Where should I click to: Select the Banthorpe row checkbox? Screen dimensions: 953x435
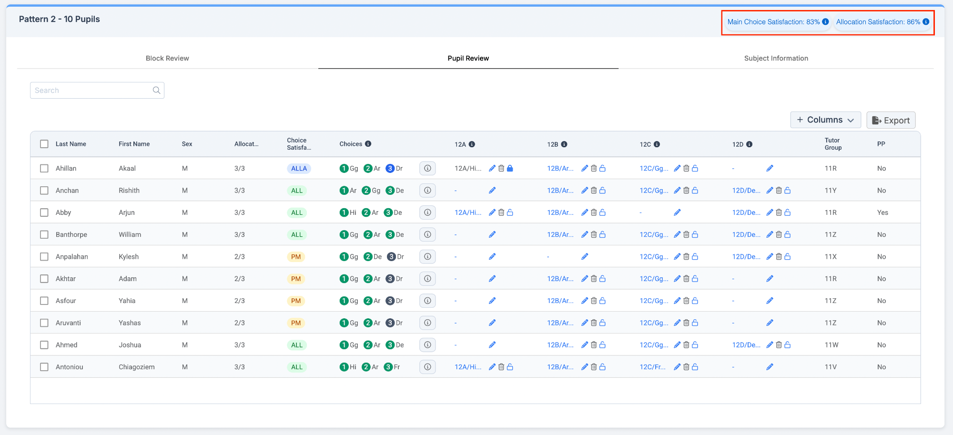tap(44, 234)
